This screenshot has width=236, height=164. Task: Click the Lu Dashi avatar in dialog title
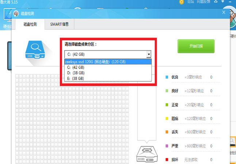tap(16, 14)
